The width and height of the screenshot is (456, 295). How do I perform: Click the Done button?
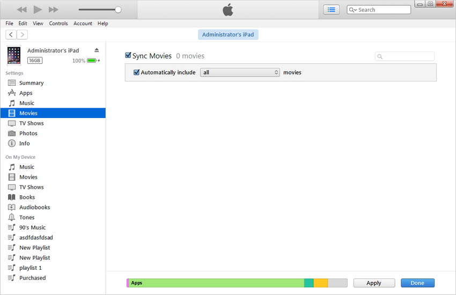point(417,283)
